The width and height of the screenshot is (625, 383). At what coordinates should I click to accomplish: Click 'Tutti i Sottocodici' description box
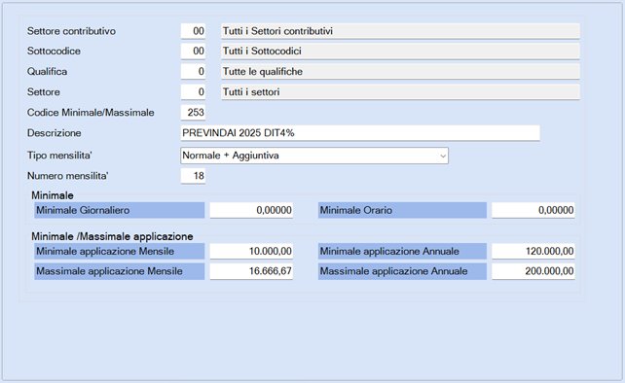400,51
